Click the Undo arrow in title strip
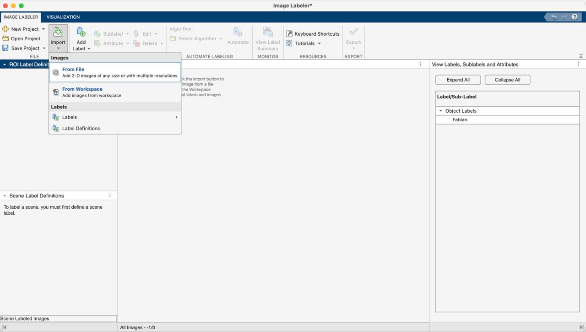 tap(554, 17)
